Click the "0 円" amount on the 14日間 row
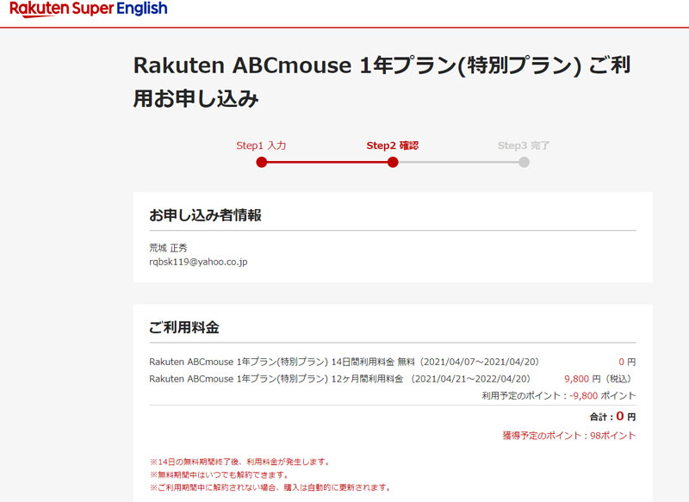Image resolution: width=689 pixels, height=502 pixels. (627, 362)
